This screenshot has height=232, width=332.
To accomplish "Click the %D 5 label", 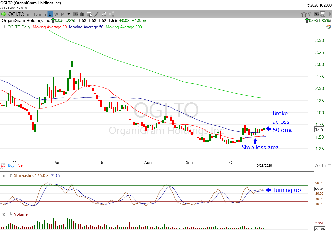I will [56, 176].
